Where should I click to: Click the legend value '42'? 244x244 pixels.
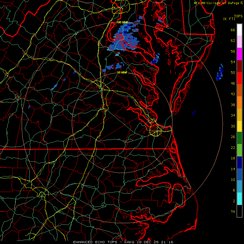(233, 94)
